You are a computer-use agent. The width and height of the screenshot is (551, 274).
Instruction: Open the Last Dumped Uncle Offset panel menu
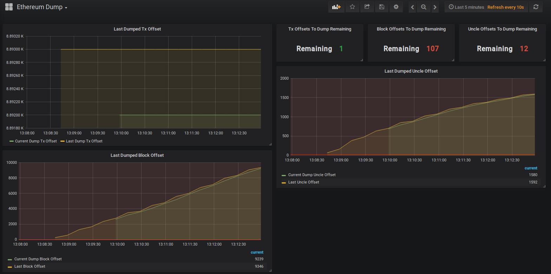(x=411, y=71)
